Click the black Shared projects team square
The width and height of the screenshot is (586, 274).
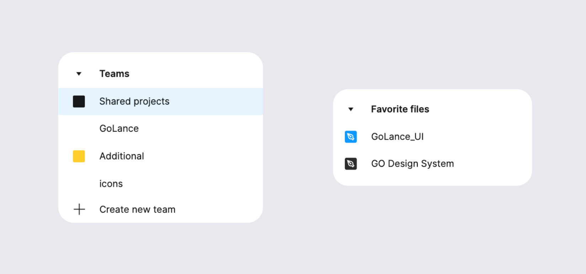79,102
